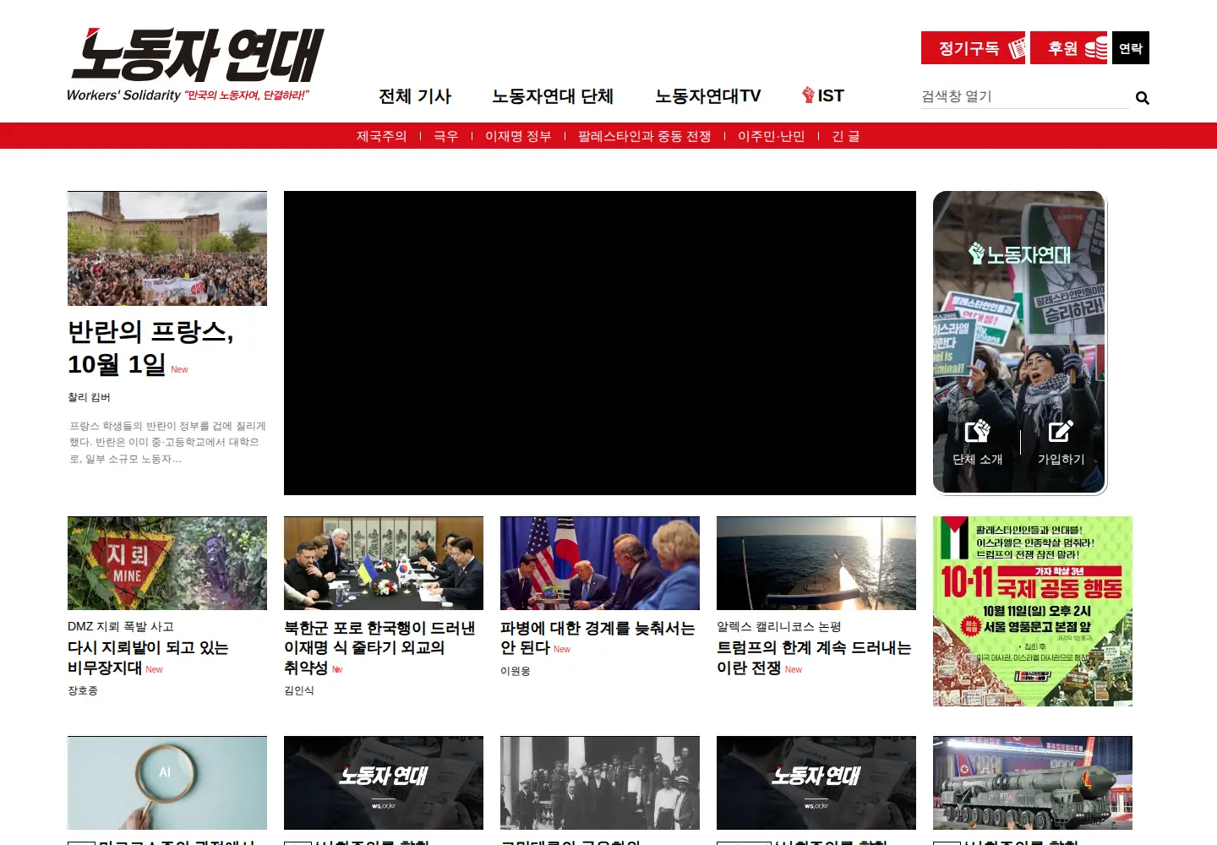Click the 검색창 열기 search field
This screenshot has width=1217, height=845.
(x=1024, y=96)
